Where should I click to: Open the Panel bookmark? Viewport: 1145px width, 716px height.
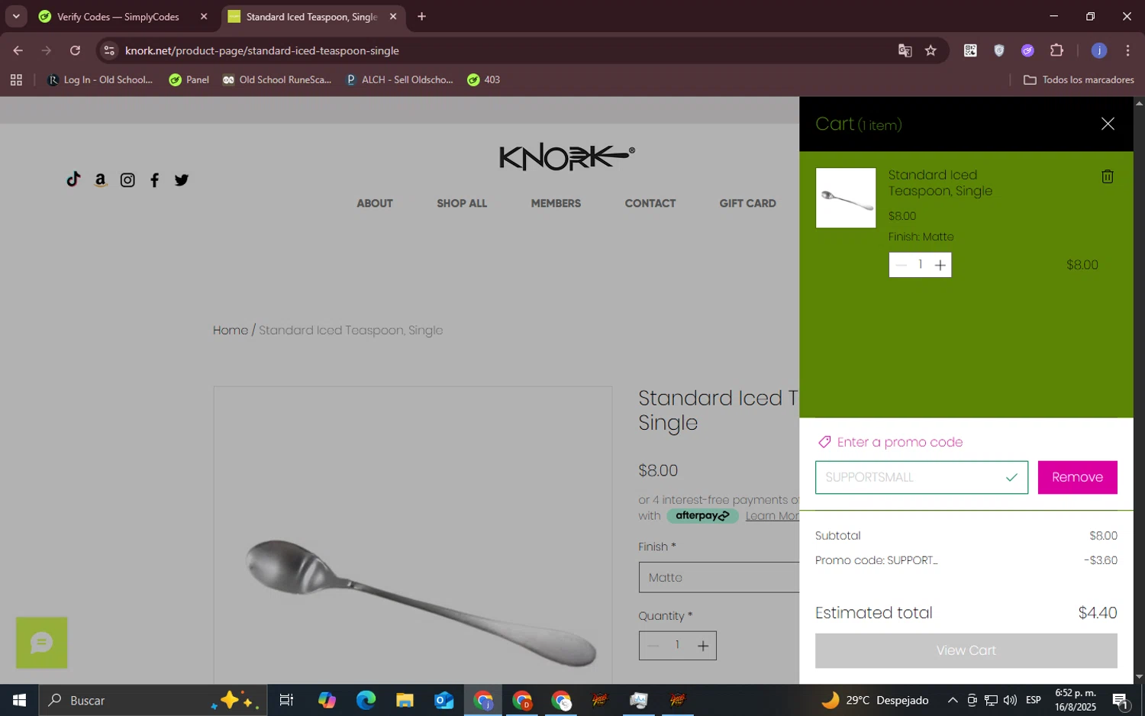pyautogui.click(x=189, y=79)
